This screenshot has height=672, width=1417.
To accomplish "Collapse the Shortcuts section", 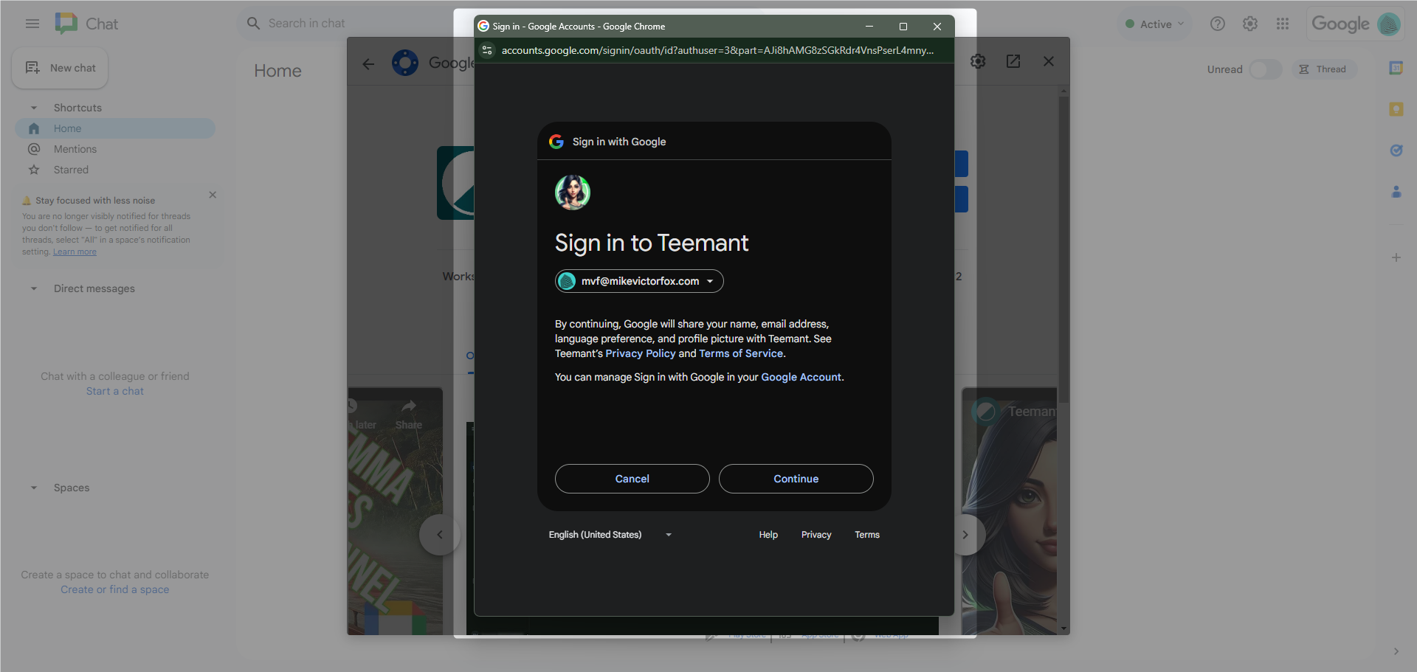I will pyautogui.click(x=34, y=108).
